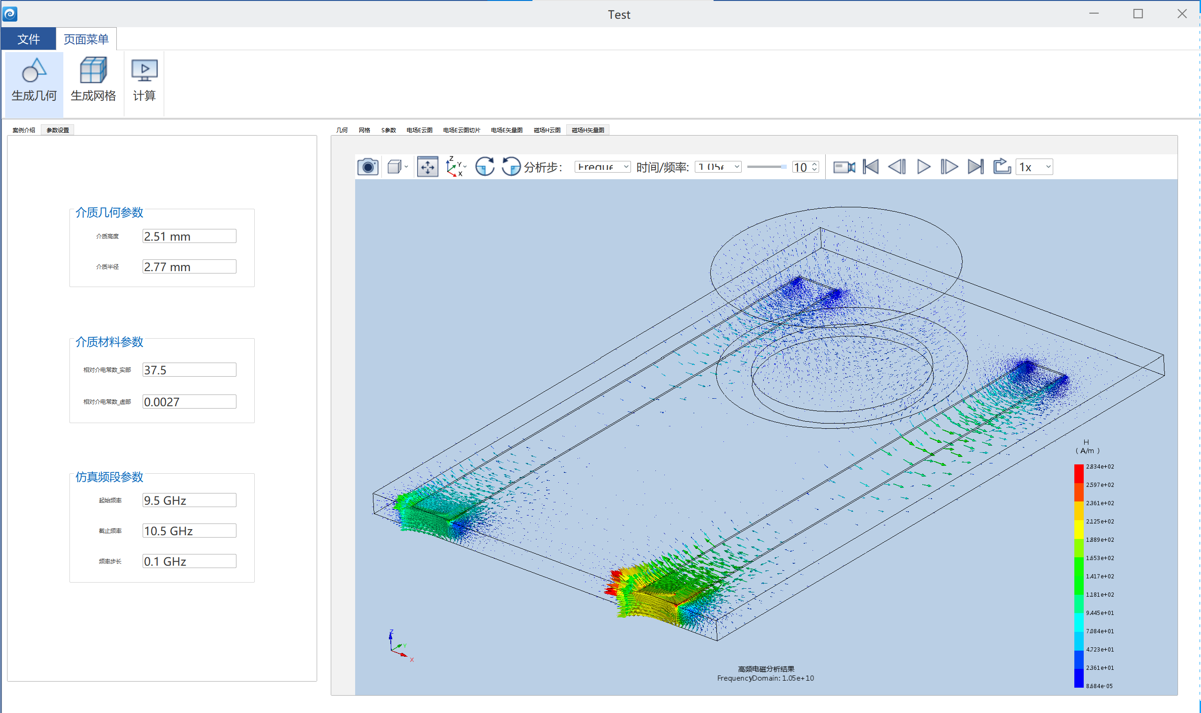This screenshot has width=1201, height=713.
Task: Open the 电场E云图切片 tab
Action: click(x=462, y=130)
